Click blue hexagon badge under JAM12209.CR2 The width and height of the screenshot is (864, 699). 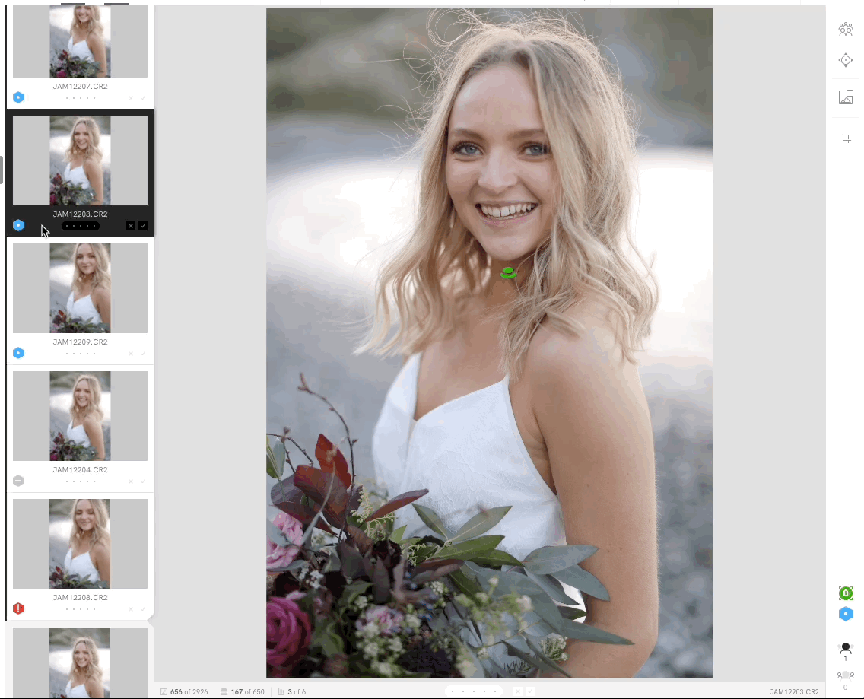click(x=18, y=353)
